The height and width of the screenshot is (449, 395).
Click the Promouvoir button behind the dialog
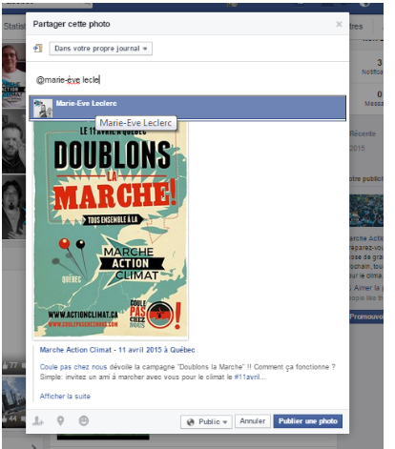[366, 316]
